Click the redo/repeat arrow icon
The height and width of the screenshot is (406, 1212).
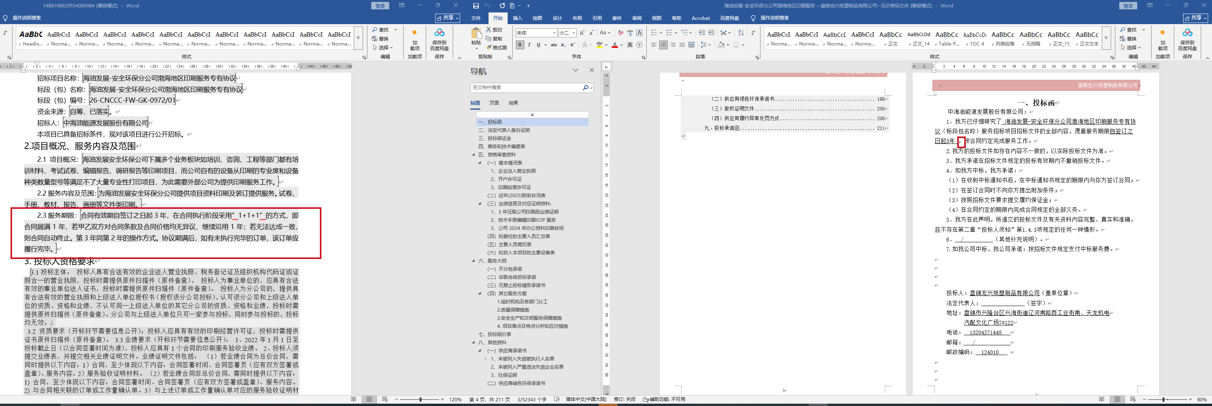point(502,5)
